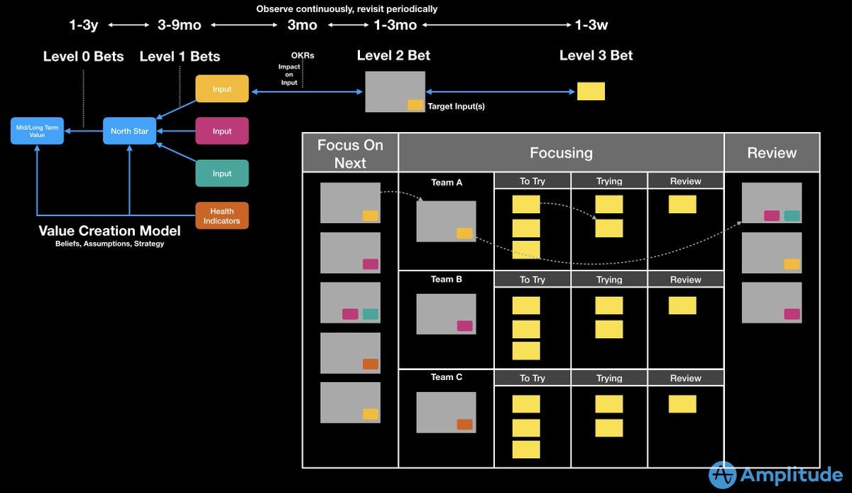852x493 pixels.
Task: Click the 1-3y timeframe label
Action: point(84,25)
